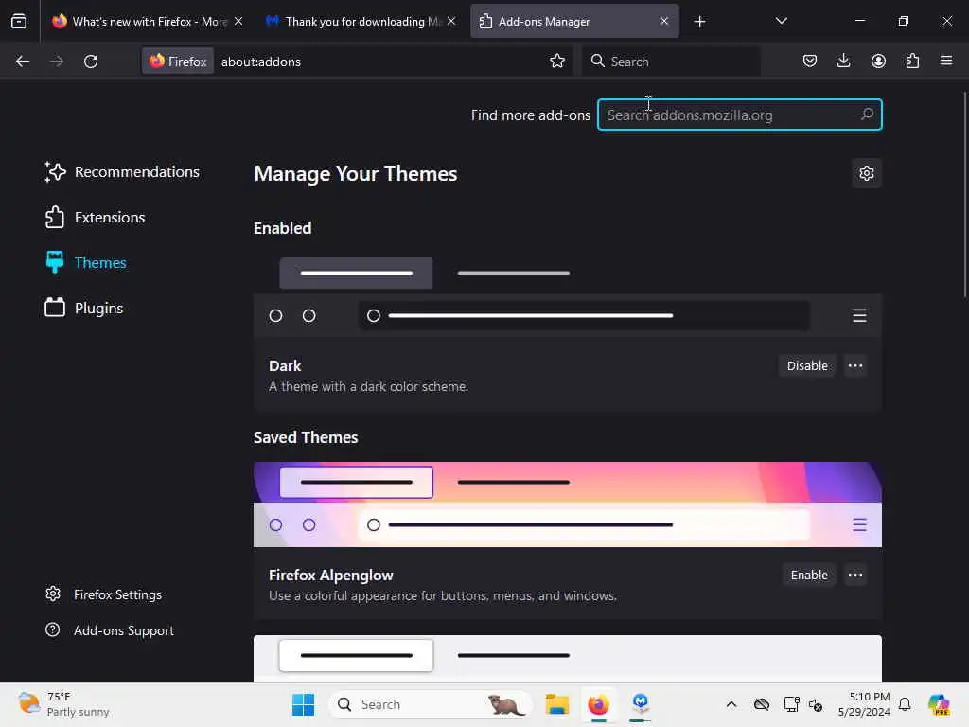Select Themes in the sidebar

(86, 263)
